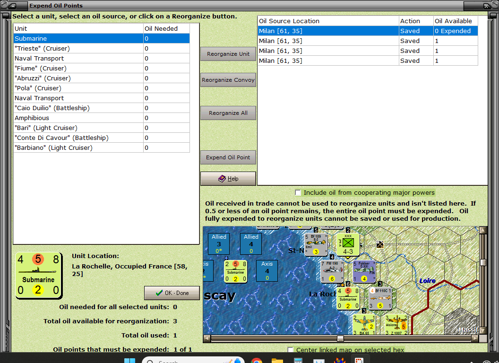Select the "Fiume" (Cruiser) row
The image size is (499, 363).
click(x=102, y=68)
